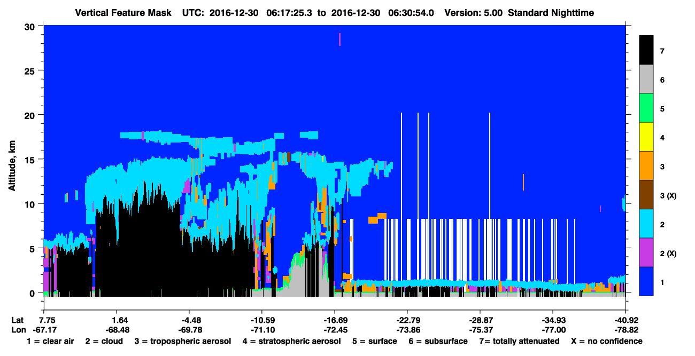
Task: Click the latitude value -40.92
Action: pos(625,320)
